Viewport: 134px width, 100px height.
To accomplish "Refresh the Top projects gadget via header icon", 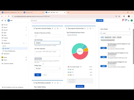I will point(90,28).
